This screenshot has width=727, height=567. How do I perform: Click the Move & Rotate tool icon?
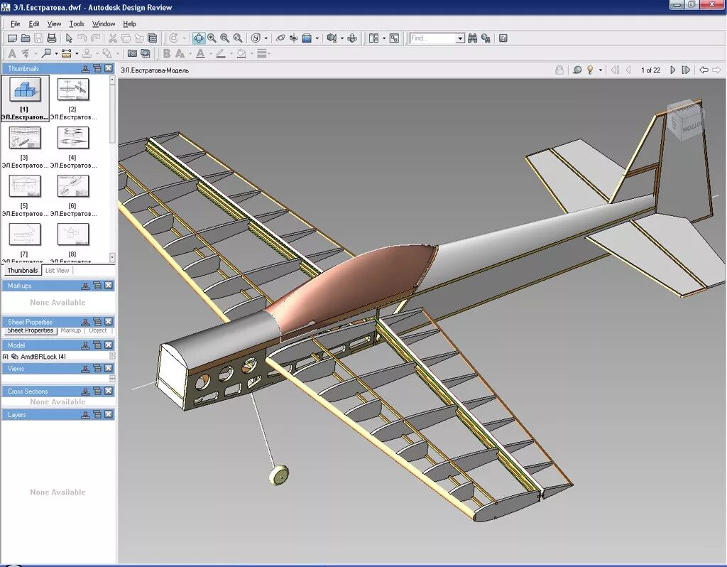tap(352, 38)
